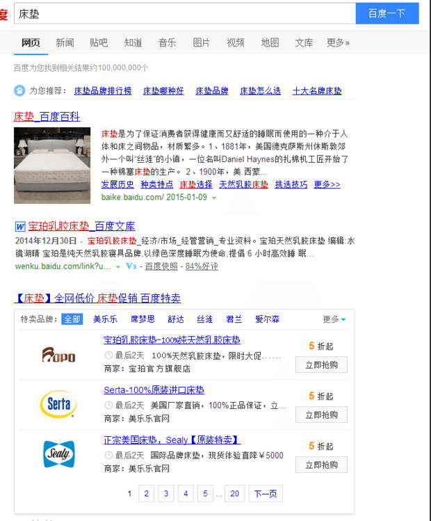Open suggestion 十大名牌床垫

(x=317, y=90)
